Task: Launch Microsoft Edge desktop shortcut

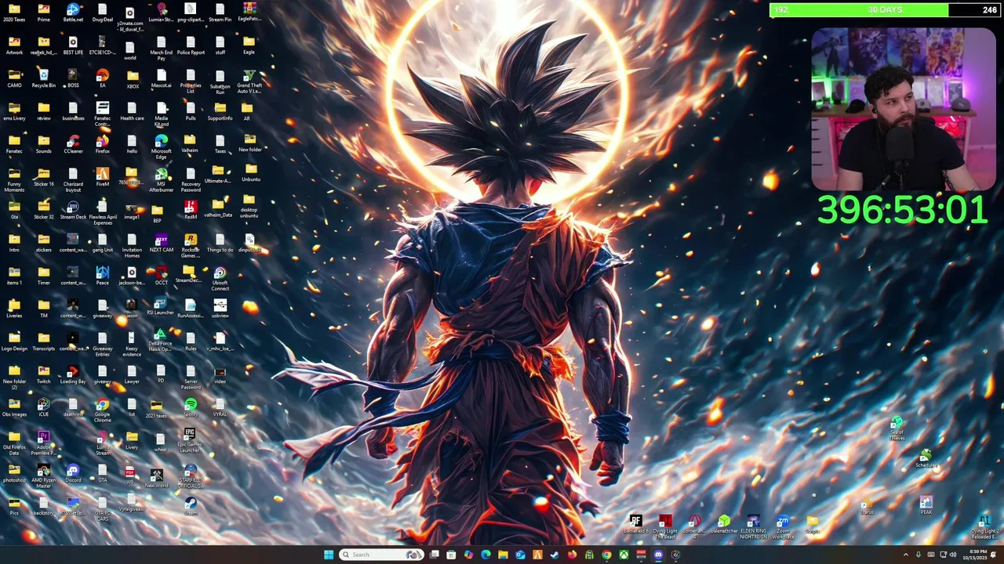Action: (162, 146)
